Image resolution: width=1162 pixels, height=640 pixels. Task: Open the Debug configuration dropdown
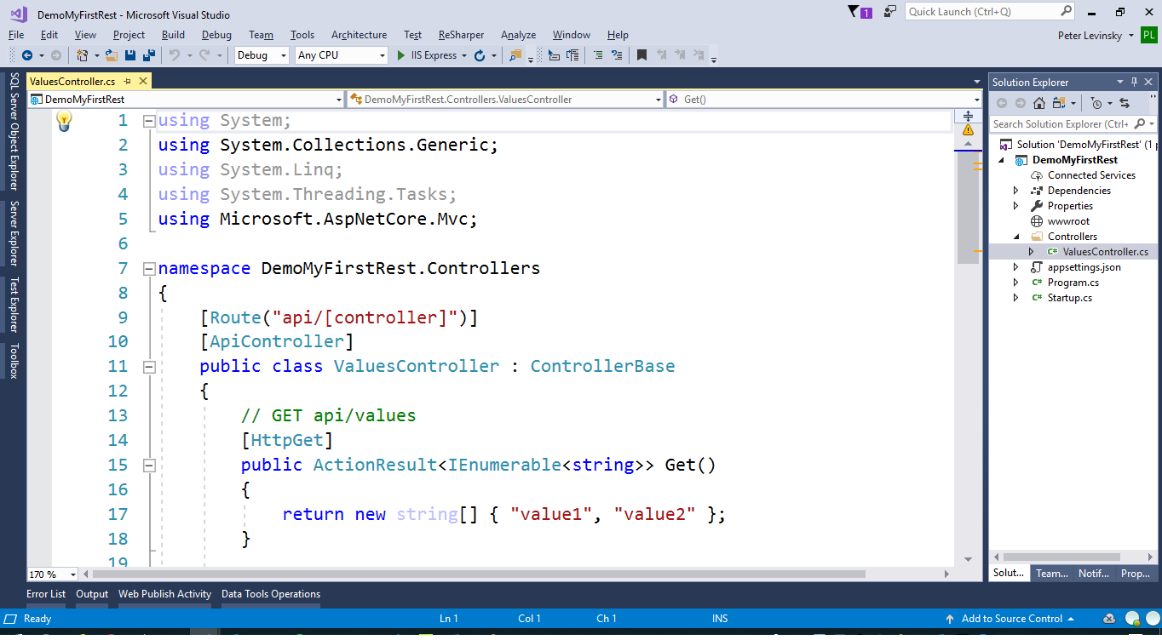coord(262,55)
